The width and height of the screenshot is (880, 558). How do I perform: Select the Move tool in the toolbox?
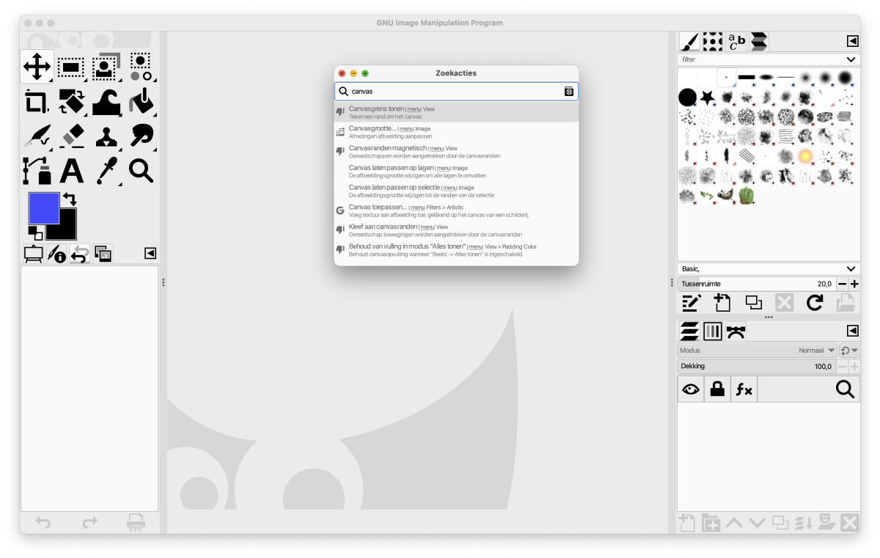tap(36, 67)
